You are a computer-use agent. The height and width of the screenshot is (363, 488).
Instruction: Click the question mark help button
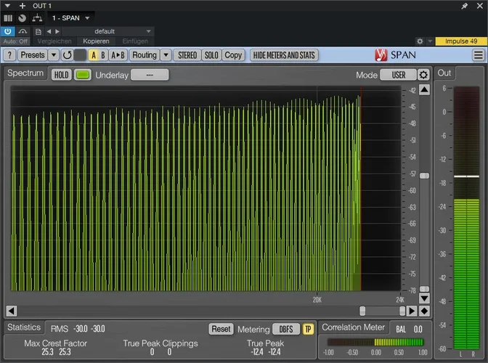point(9,55)
